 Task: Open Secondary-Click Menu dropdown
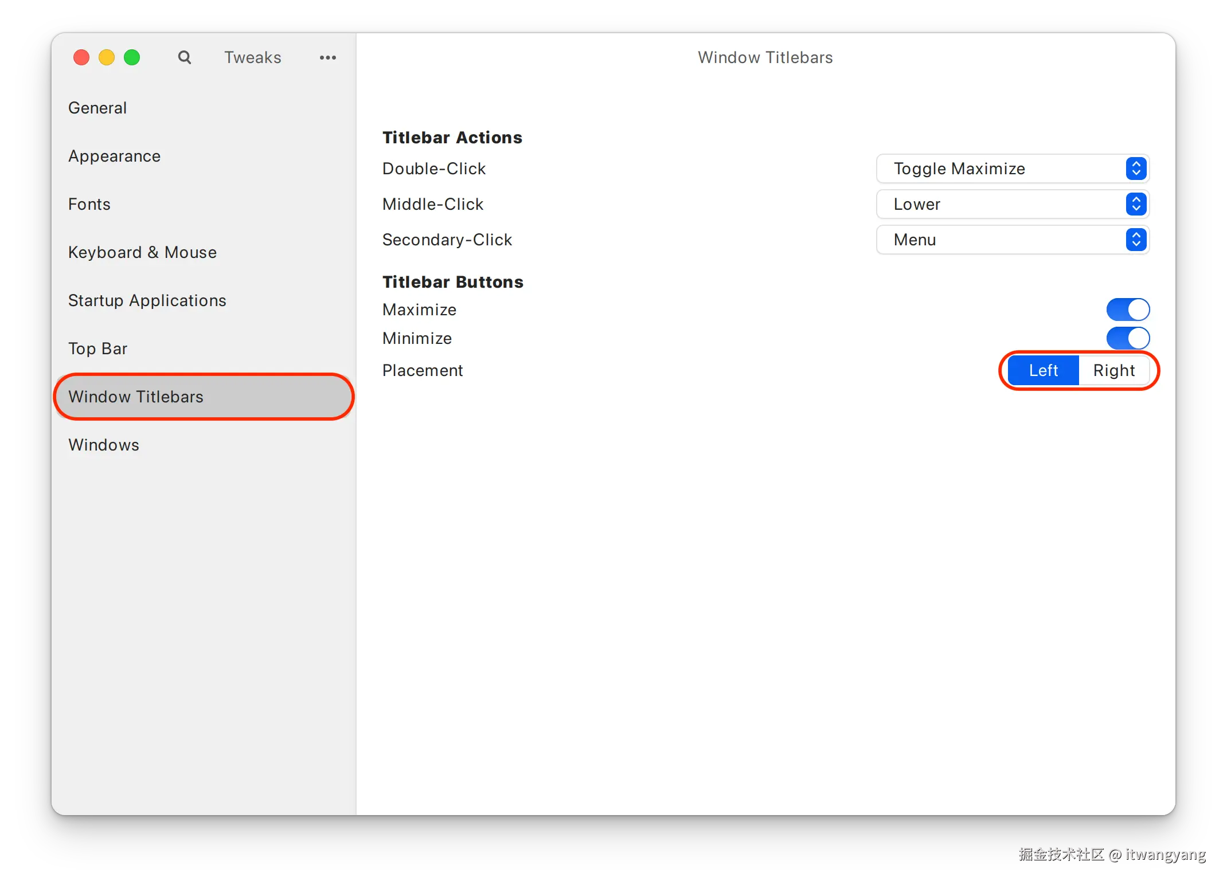[x=1013, y=240]
